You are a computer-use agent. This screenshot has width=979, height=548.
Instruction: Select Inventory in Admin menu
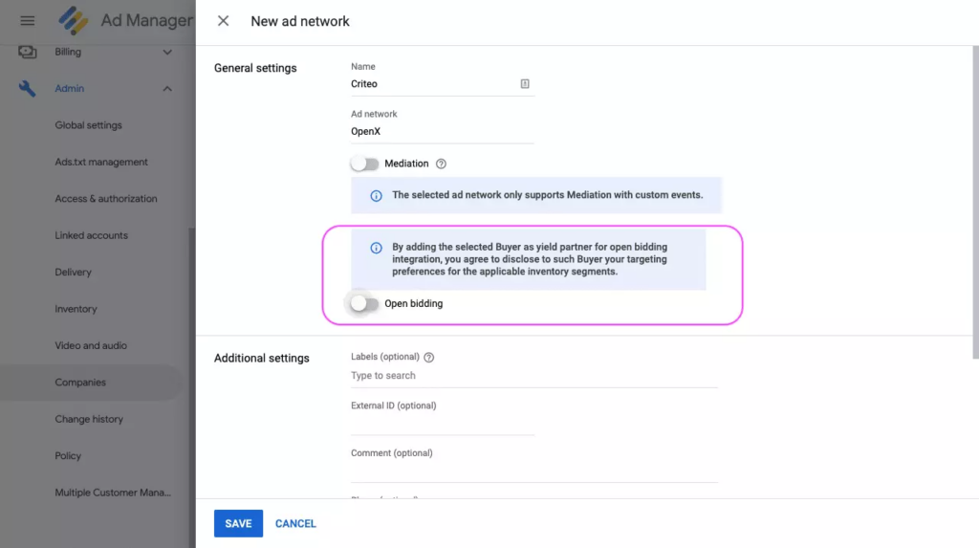click(x=76, y=309)
